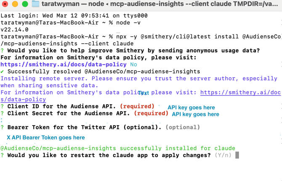Click the grey '(optional)' hint
The image size is (282, 181).
(x=183, y=127)
